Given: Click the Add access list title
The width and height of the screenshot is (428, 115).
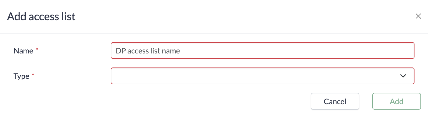Looking at the screenshot, I should point(41,16).
